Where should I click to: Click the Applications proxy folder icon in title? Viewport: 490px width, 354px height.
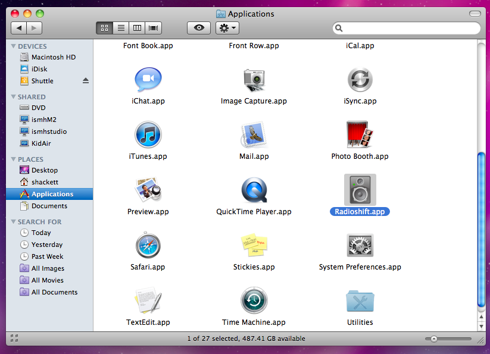coord(221,14)
